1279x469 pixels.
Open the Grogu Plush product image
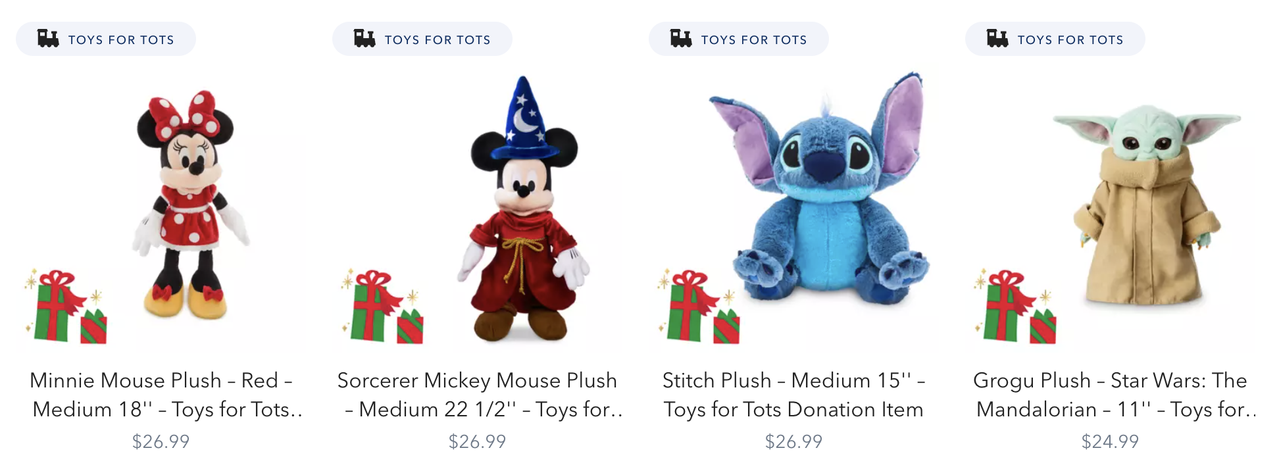(x=1147, y=205)
